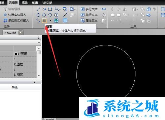Switch to the 编辑器 ribbon tab
165x120 pixels.
[x=13, y=3]
